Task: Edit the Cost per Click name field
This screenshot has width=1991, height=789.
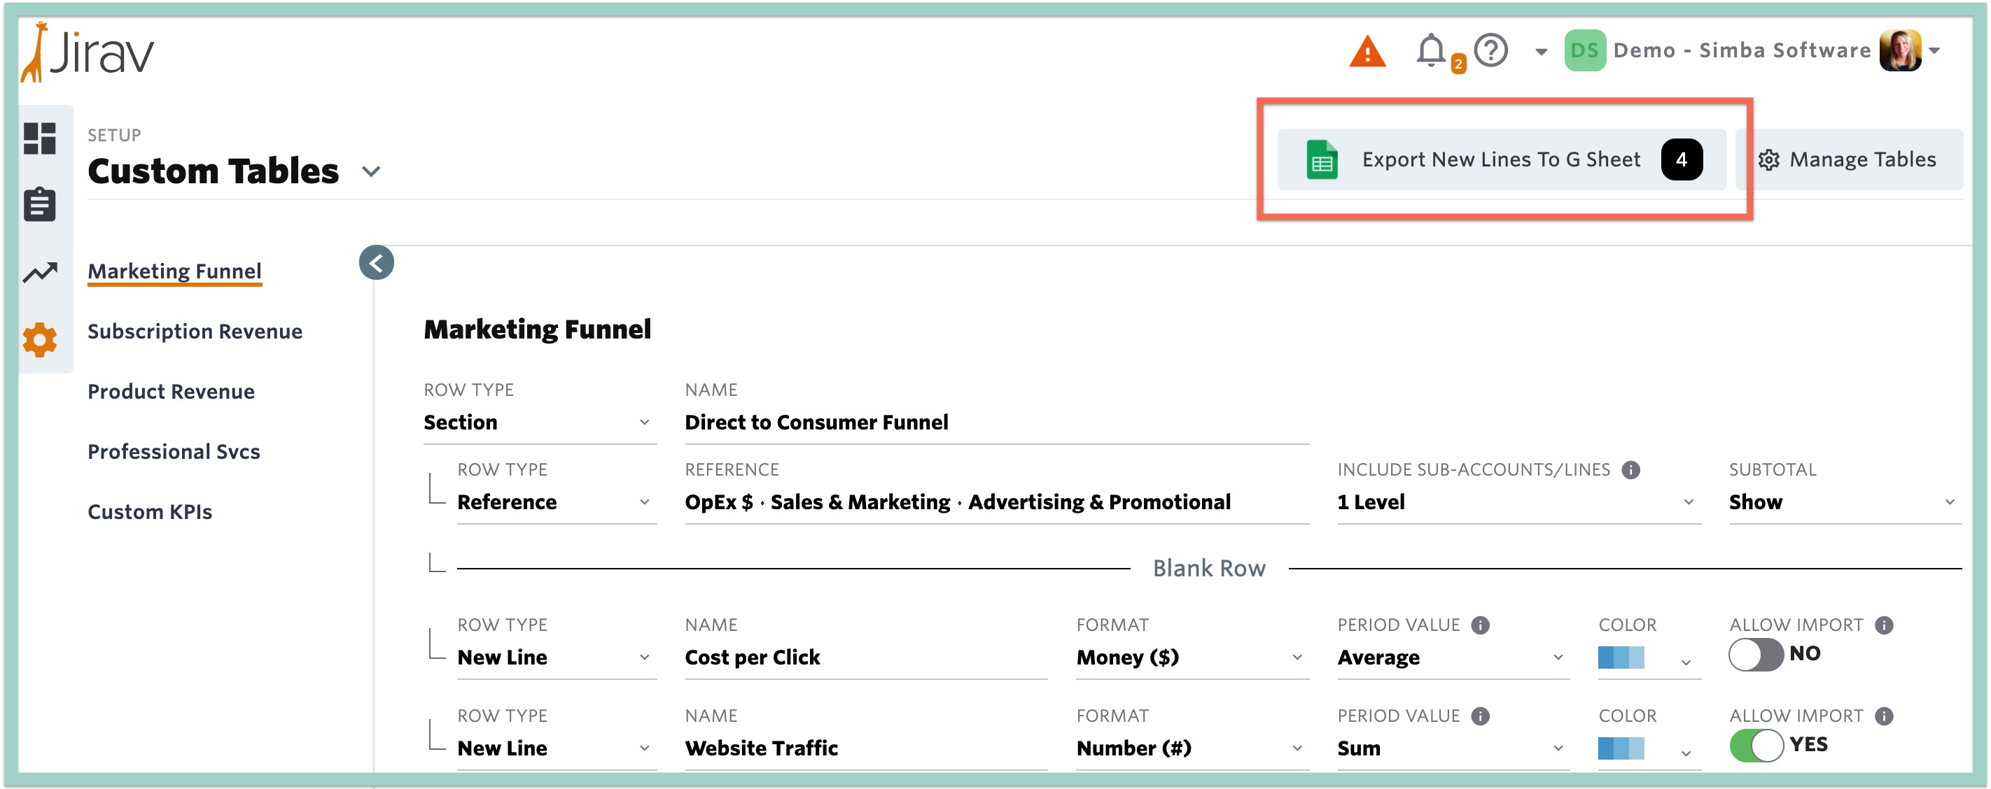Action: 866,657
